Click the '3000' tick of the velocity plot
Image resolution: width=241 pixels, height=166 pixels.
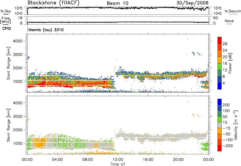[17, 116]
